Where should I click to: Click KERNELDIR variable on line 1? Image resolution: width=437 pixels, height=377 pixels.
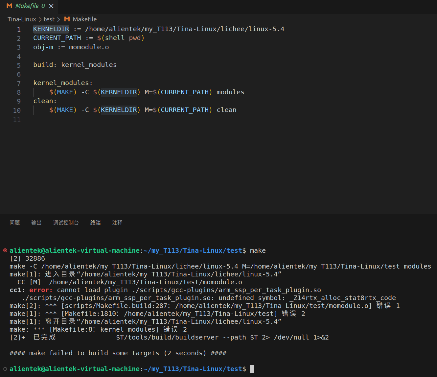pyautogui.click(x=51, y=29)
